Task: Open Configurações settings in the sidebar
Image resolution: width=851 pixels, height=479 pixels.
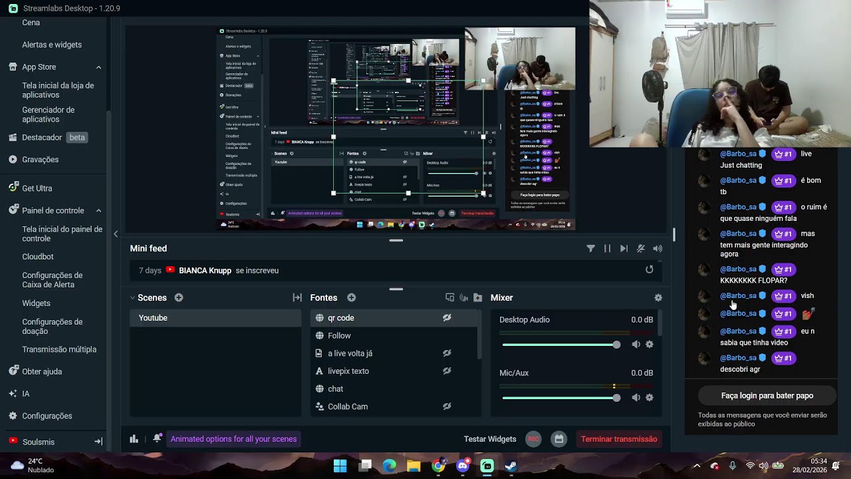Action: (x=40, y=416)
